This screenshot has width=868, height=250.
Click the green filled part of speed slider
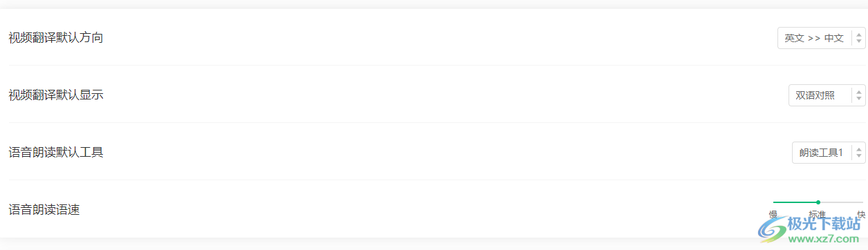pos(795,202)
